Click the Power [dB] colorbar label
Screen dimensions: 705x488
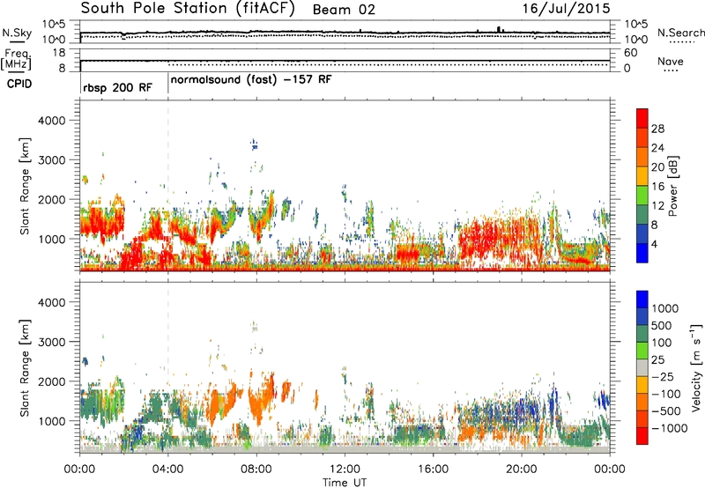(x=672, y=186)
